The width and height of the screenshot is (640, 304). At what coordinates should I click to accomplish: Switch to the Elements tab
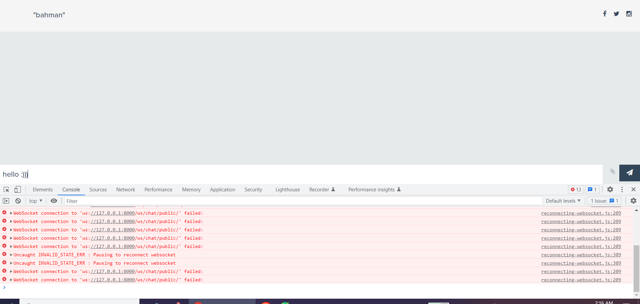tap(43, 190)
